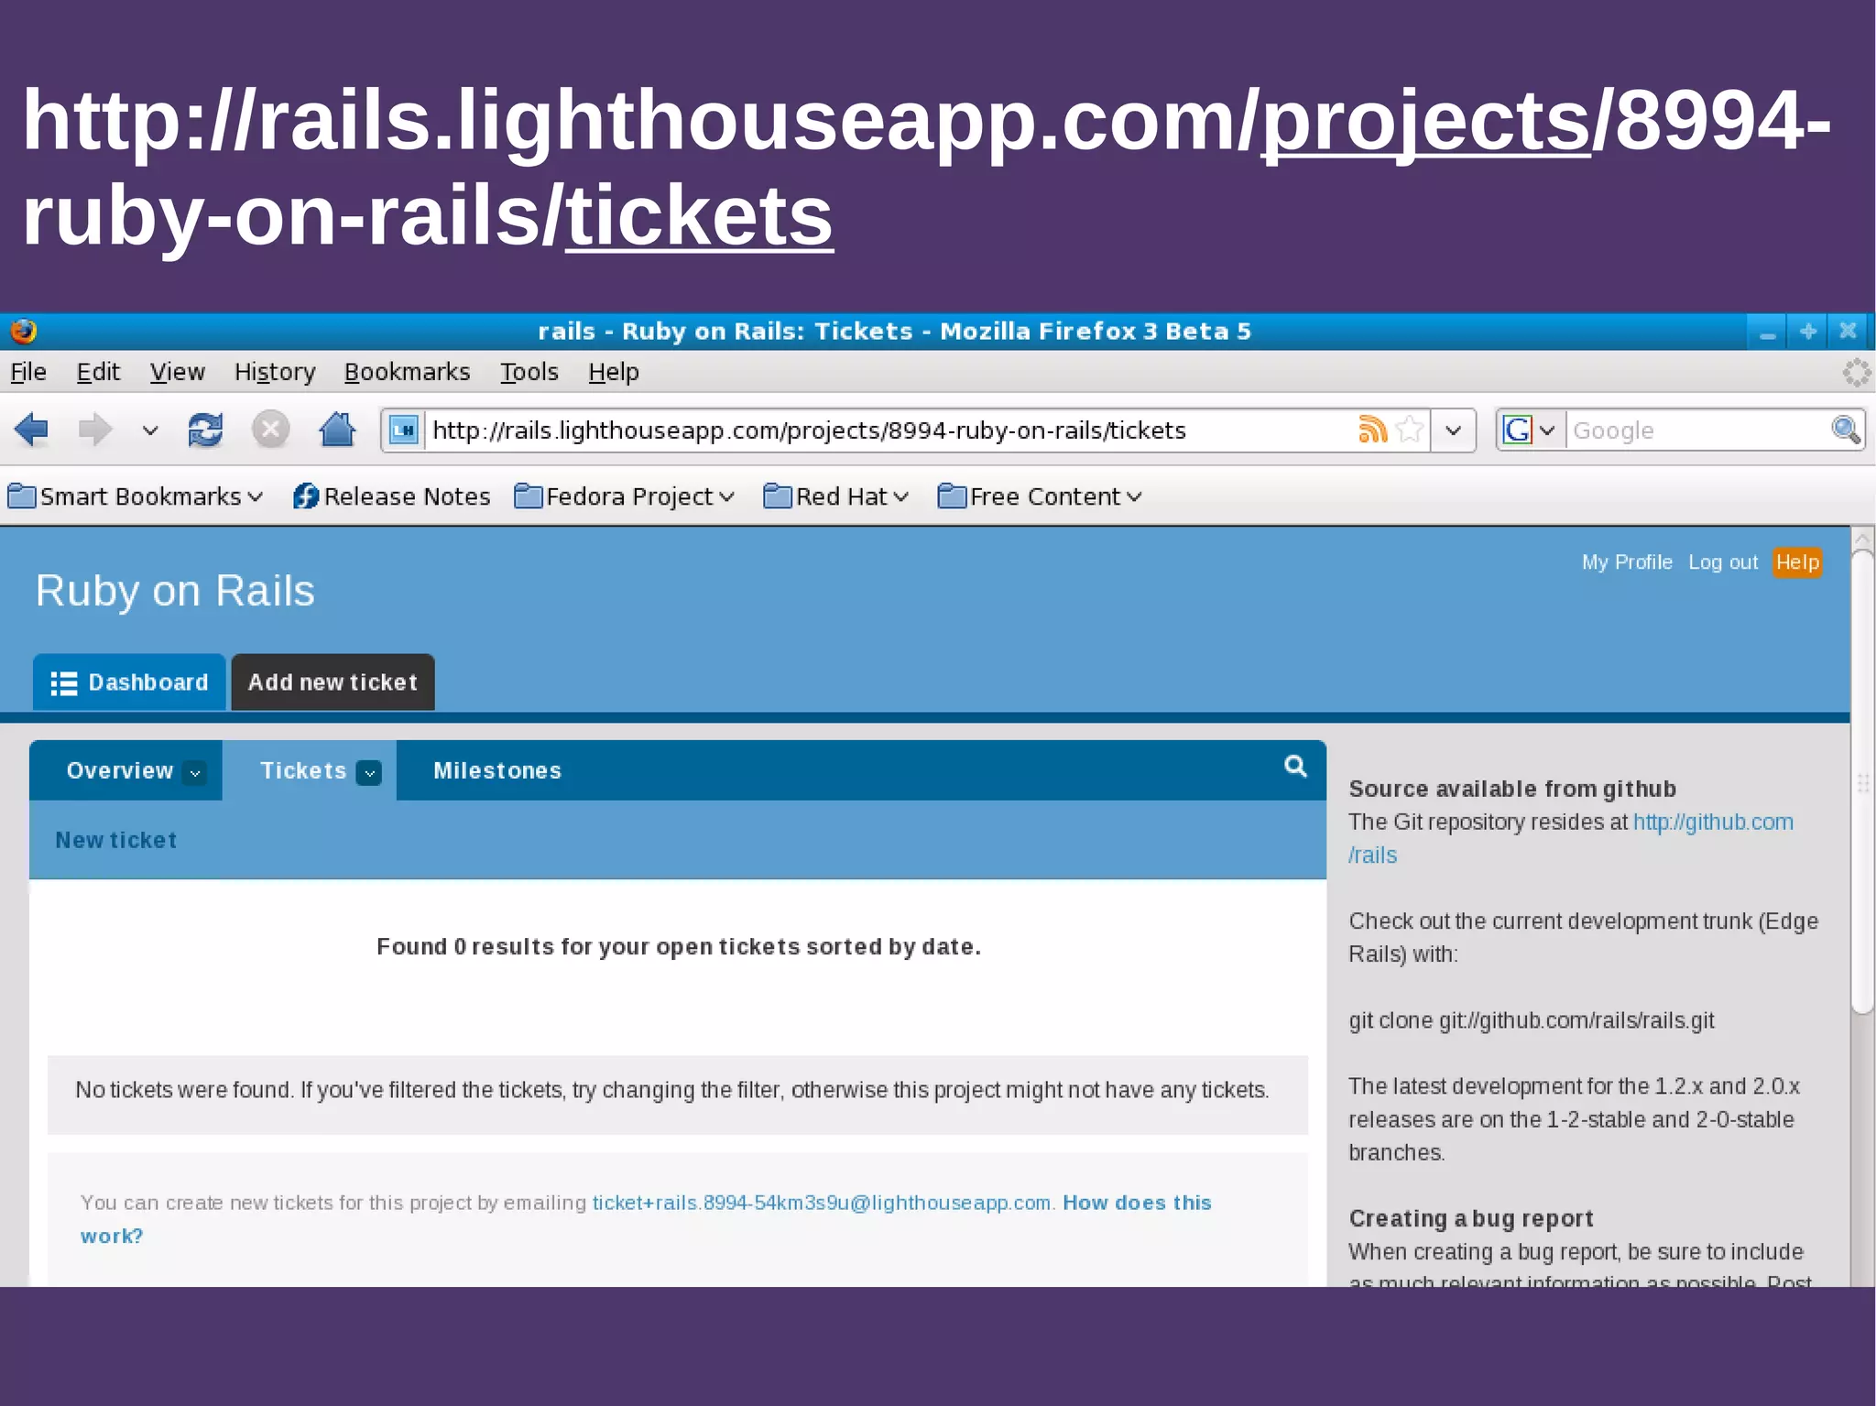Expand the Tickets tab dropdown arrow
1876x1406 pixels.
(x=369, y=773)
